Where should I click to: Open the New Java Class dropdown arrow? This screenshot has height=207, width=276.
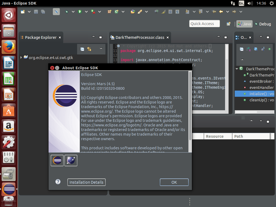pos(123,12)
